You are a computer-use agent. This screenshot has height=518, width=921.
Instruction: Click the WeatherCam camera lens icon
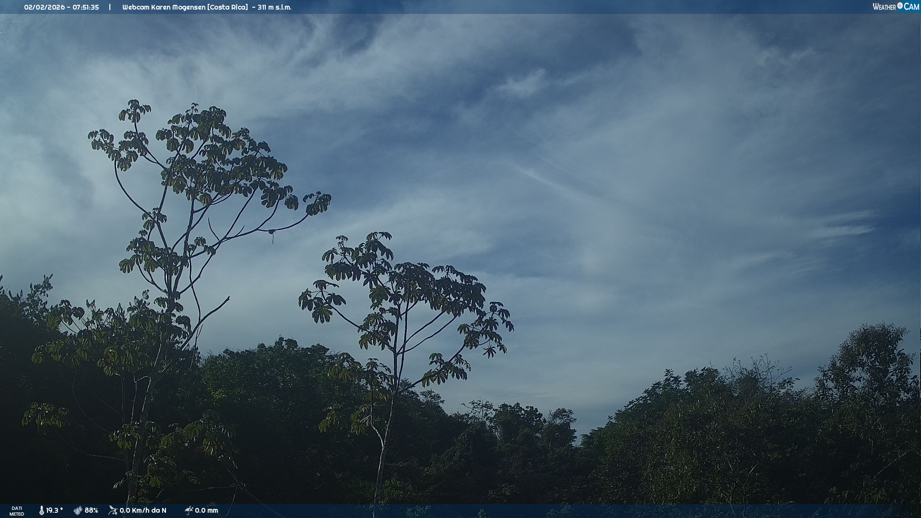pos(900,6)
